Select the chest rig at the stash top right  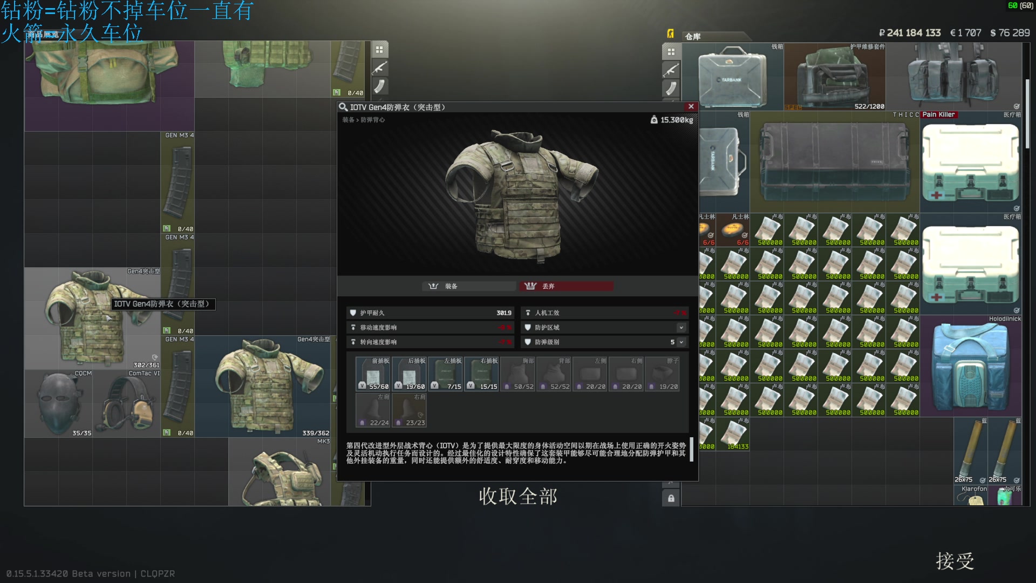point(954,77)
